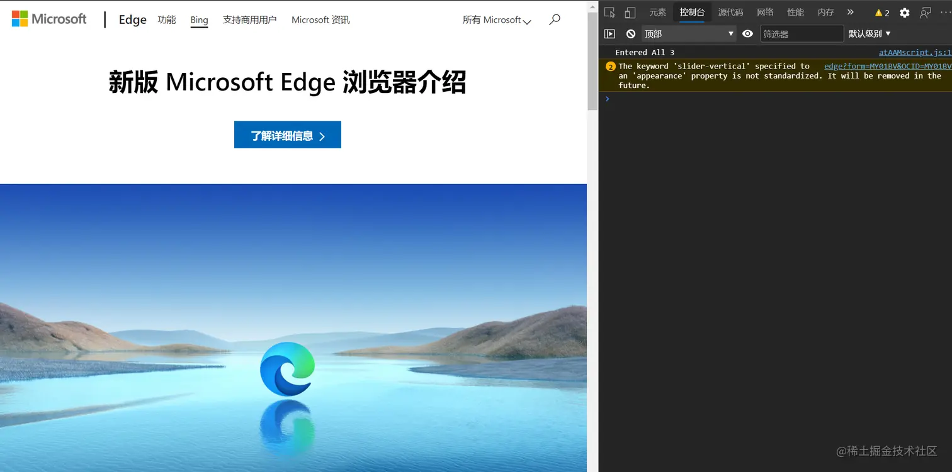Screen dimensions: 952x472
Task: Open the page search magnifier icon
Action: click(x=554, y=19)
